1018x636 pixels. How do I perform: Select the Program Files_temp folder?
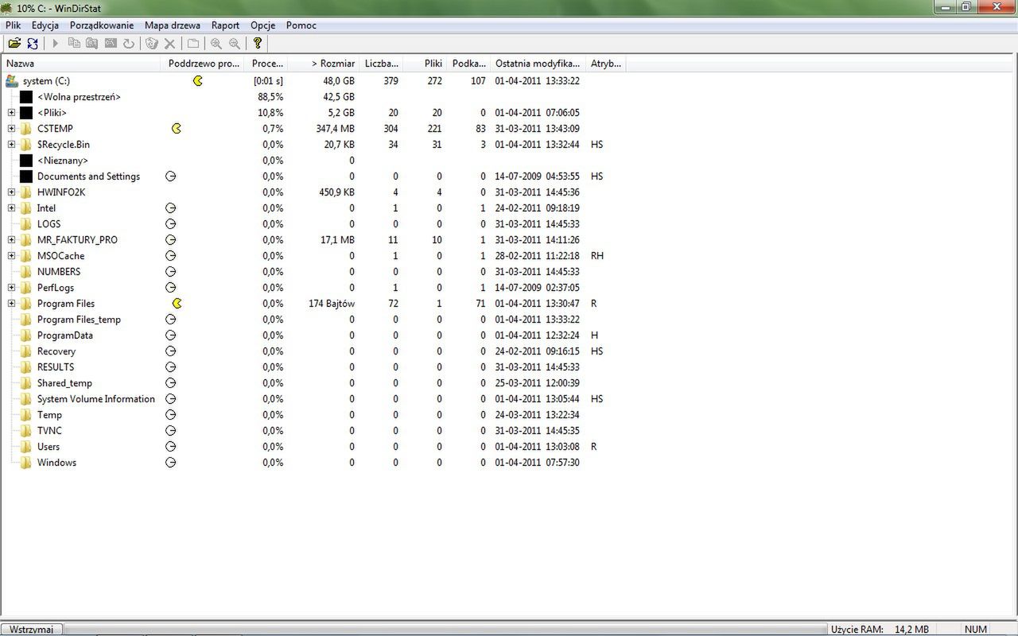pyautogui.click(x=79, y=319)
